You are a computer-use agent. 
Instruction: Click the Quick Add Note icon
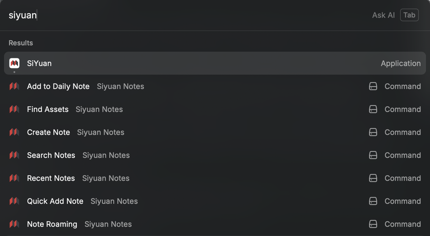pyautogui.click(x=14, y=201)
